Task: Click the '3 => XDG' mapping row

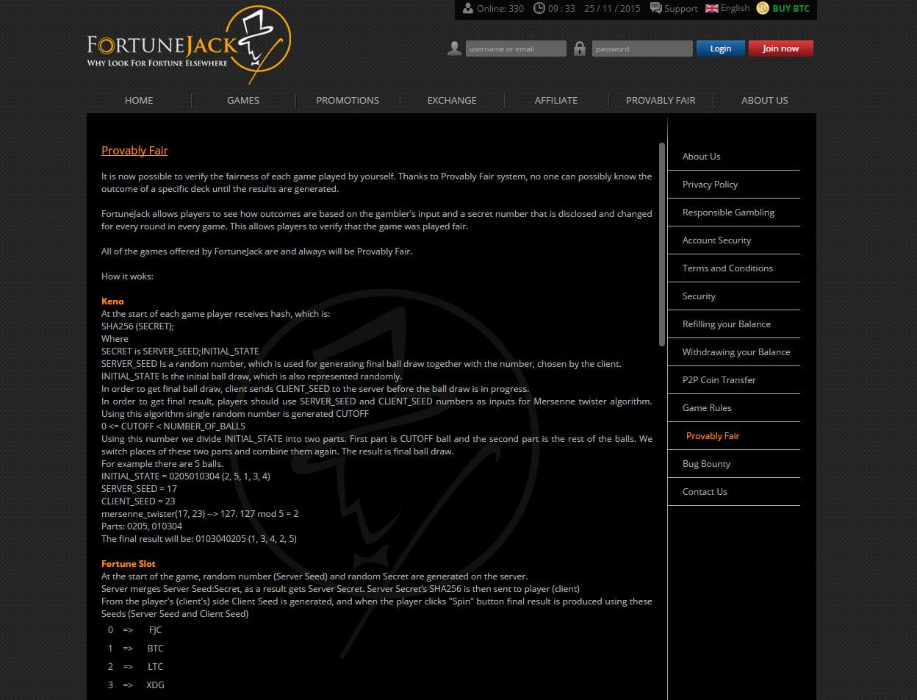Action: pyautogui.click(x=136, y=685)
